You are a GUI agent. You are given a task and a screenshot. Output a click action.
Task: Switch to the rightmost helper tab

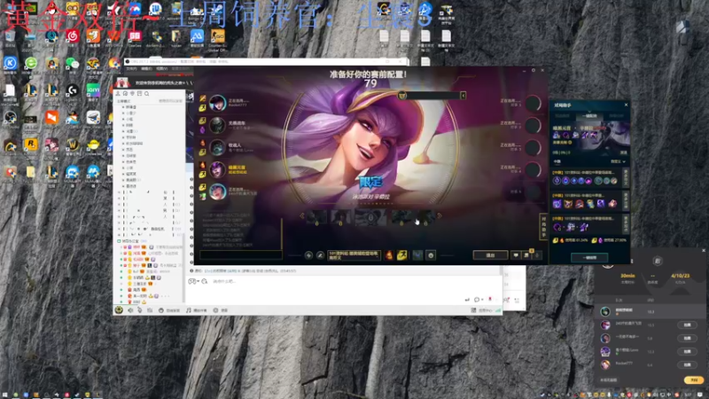click(616, 116)
